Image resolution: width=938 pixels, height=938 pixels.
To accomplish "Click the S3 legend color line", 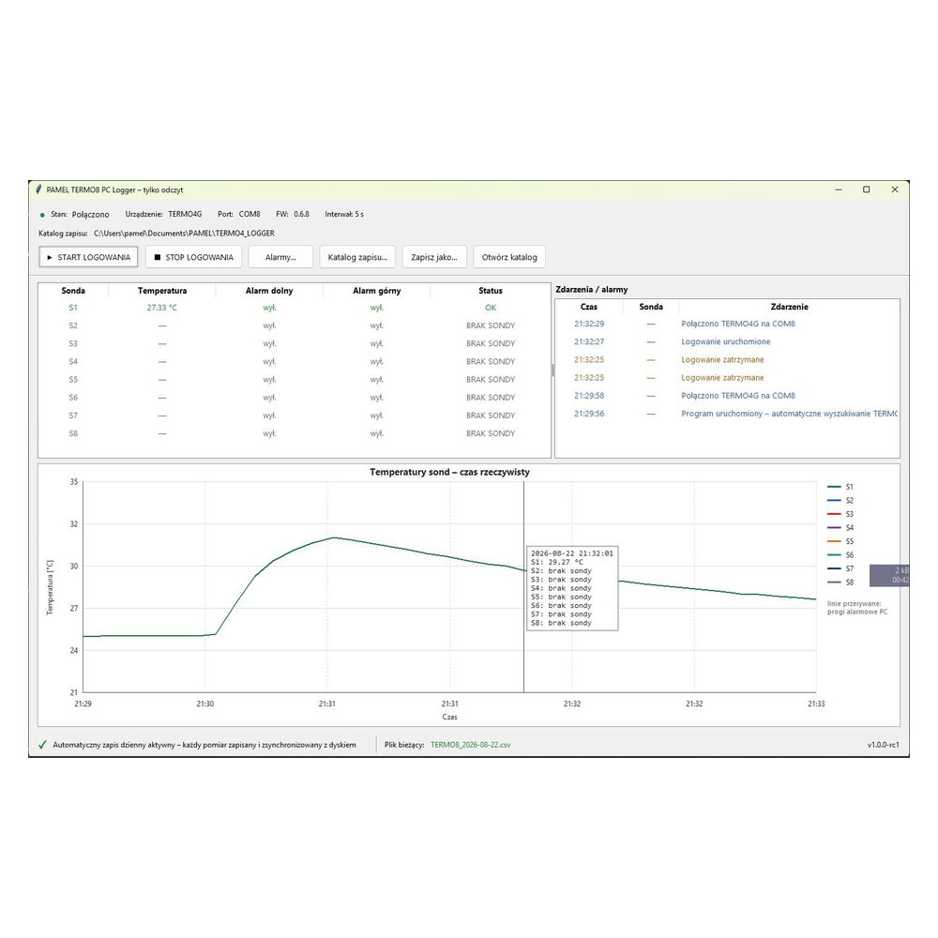I will pos(834,514).
